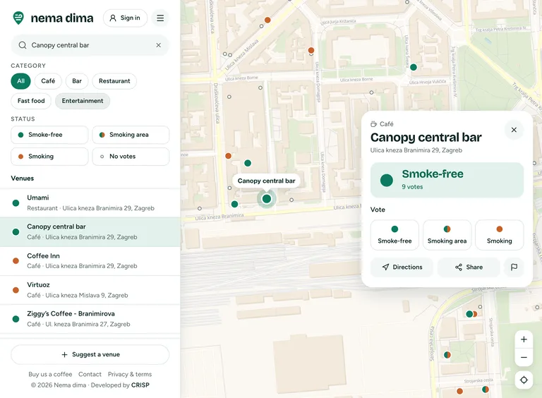The width and height of the screenshot is (542, 398).
Task: Filter venues by Entertainment category
Action: pos(83,101)
